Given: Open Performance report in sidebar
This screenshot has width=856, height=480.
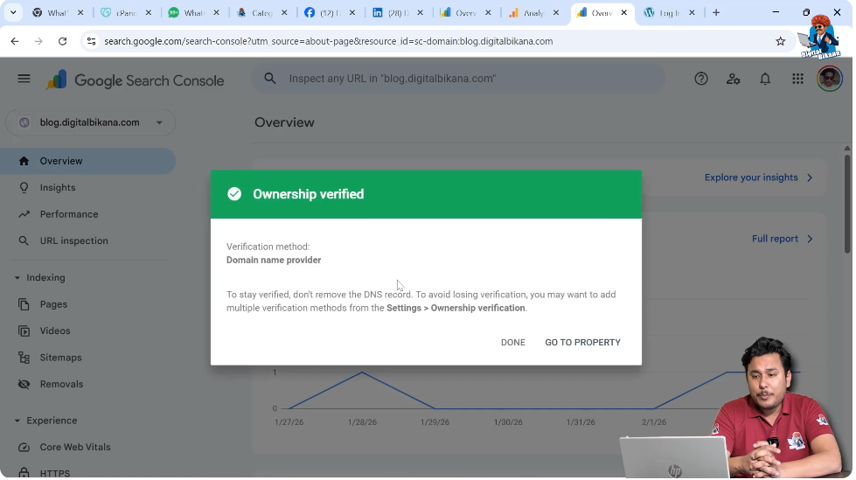Looking at the screenshot, I should click(69, 215).
